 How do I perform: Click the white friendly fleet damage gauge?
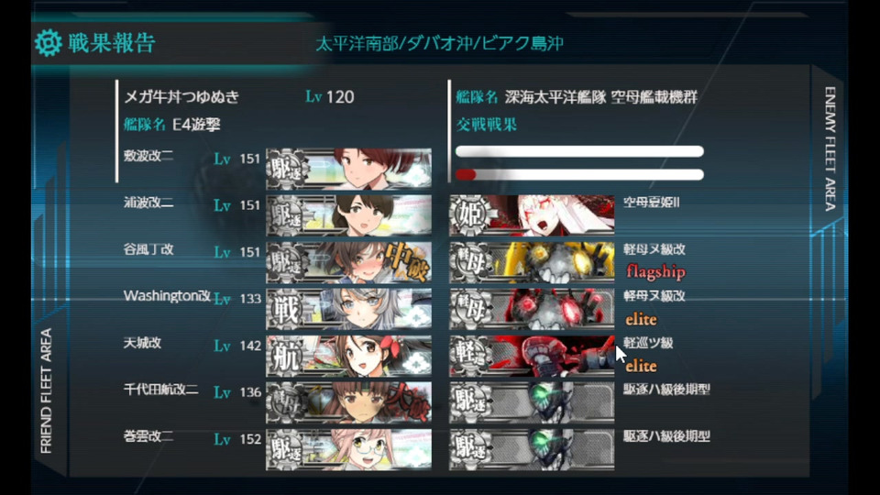click(x=579, y=151)
